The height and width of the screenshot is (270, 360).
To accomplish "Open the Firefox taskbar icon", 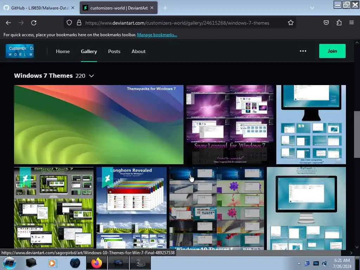I will pos(97,263).
